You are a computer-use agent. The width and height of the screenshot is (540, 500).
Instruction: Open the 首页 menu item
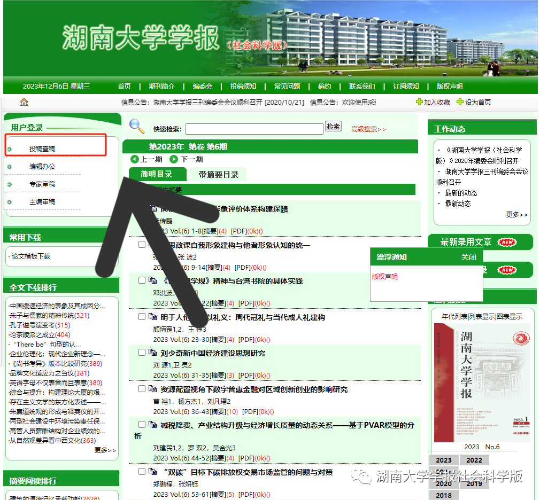point(125,87)
